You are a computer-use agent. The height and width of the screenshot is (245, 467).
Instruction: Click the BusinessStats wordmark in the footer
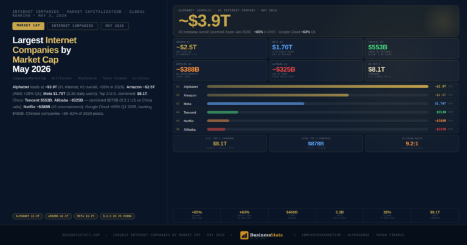pos(266,235)
